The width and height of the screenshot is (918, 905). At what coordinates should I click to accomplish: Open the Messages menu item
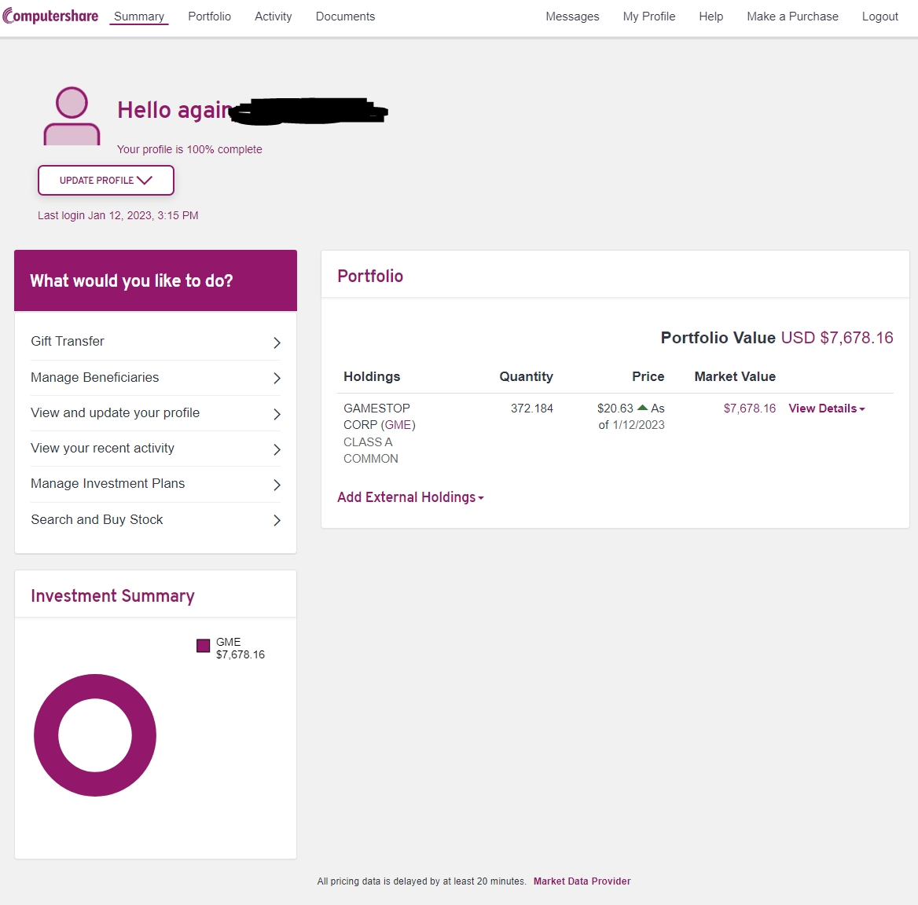tap(572, 16)
